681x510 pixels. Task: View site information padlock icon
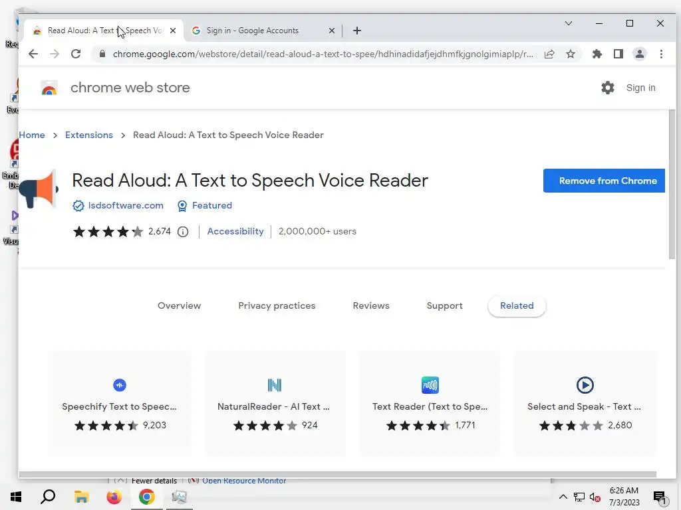pos(102,54)
